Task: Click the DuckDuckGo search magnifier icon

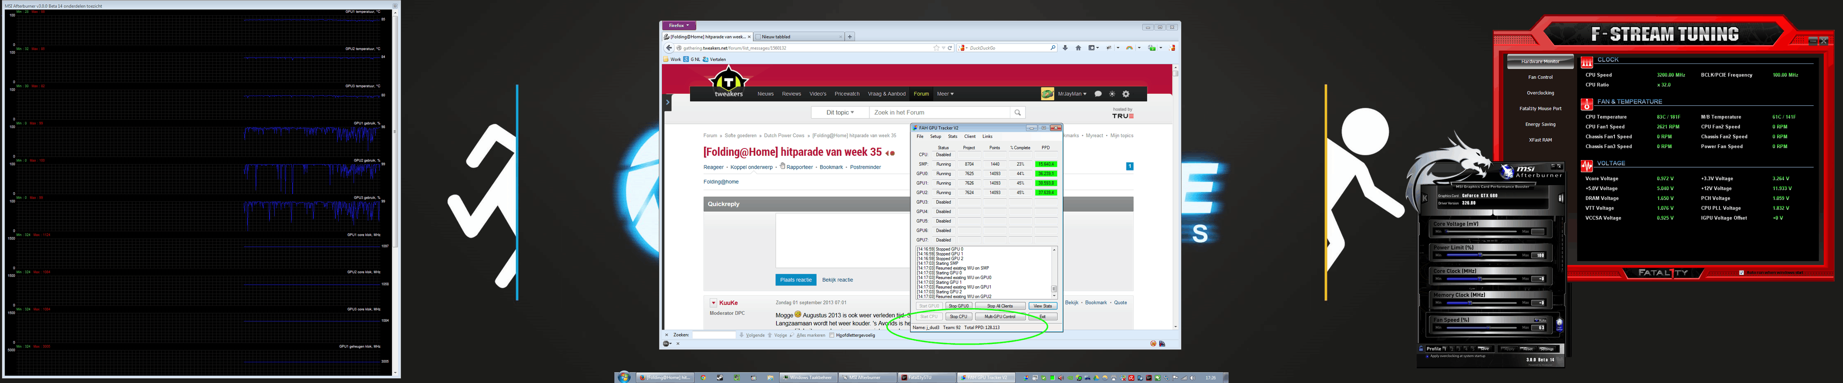Action: click(x=1053, y=48)
